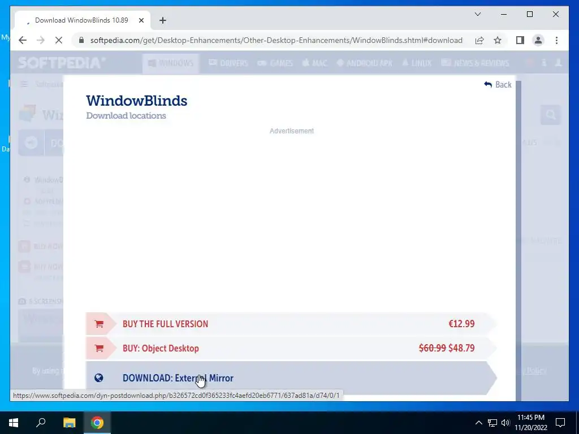579x434 pixels.
Task: Click Back link in download dialog
Action: (498, 85)
